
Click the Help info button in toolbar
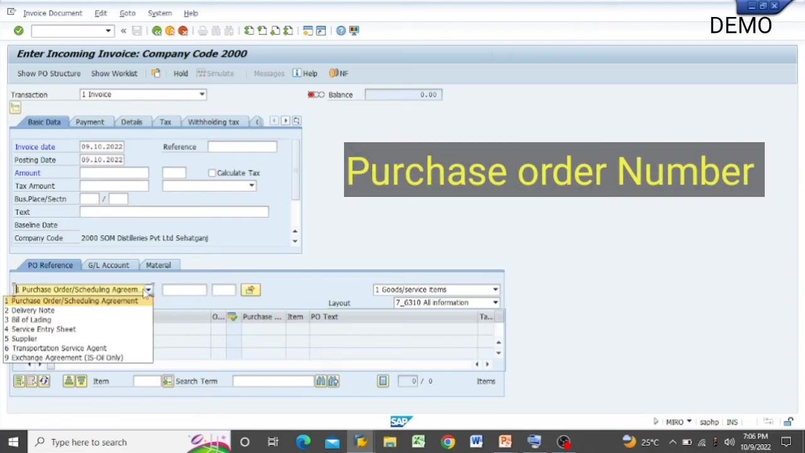pos(305,74)
